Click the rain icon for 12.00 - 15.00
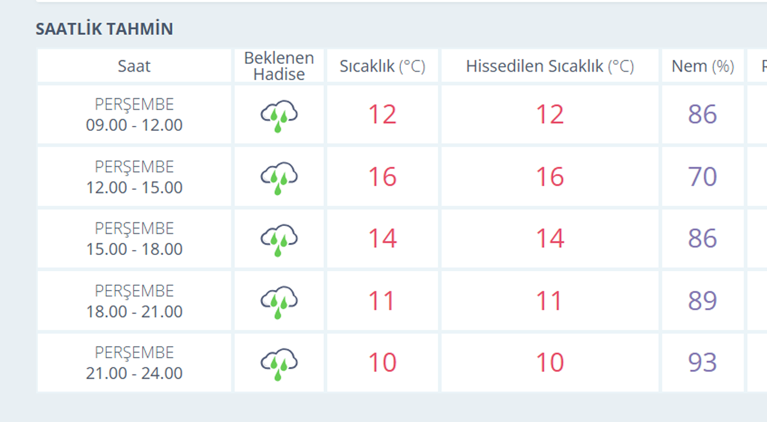This screenshot has height=422, width=767. [x=279, y=178]
